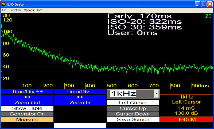Open the Function menu

pos(15,10)
